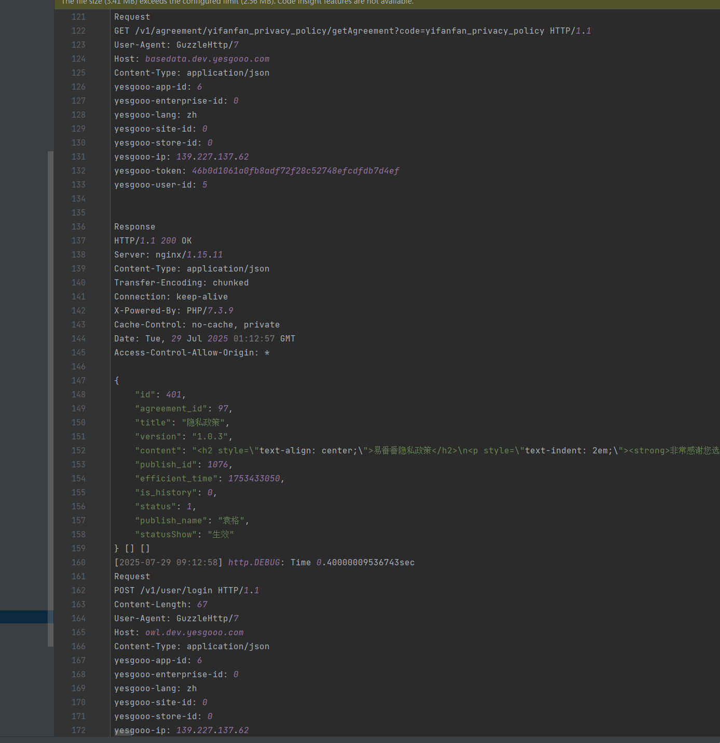The height and width of the screenshot is (743, 720).
Task: Click 'Connection: keep-alive' line
Action: (x=171, y=297)
